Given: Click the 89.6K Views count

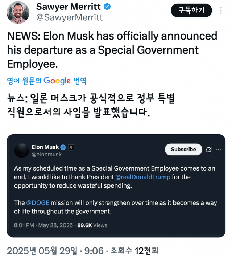Looking at the screenshot, I should click(x=92, y=225).
